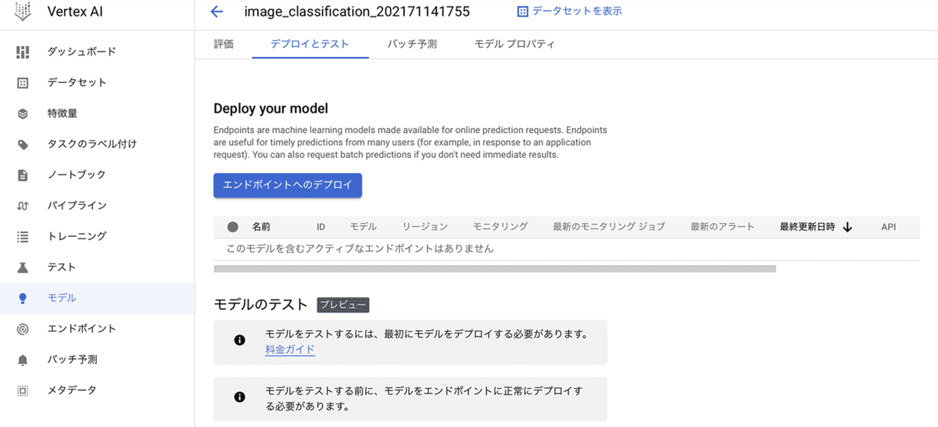
Task: Click the タスクのラベル付け tag icon
Action: [23, 144]
